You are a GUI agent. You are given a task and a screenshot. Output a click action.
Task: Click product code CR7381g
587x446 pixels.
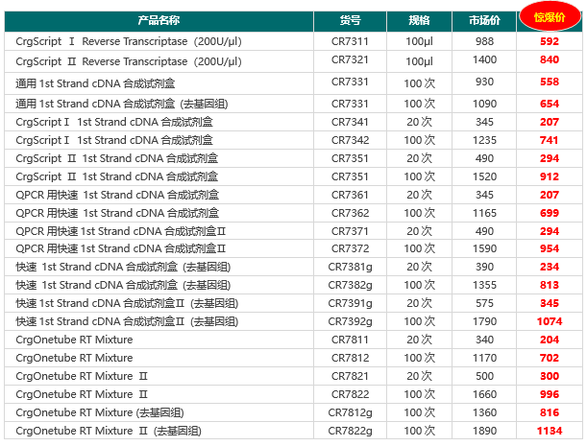pyautogui.click(x=350, y=268)
